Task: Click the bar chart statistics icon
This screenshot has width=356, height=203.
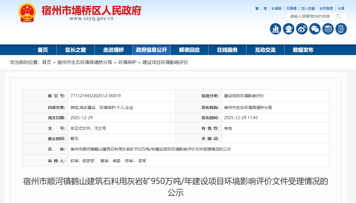Action: tap(276, 29)
